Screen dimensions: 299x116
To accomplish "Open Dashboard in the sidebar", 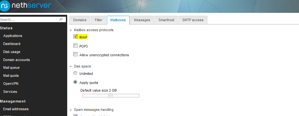I will (x=12, y=44).
